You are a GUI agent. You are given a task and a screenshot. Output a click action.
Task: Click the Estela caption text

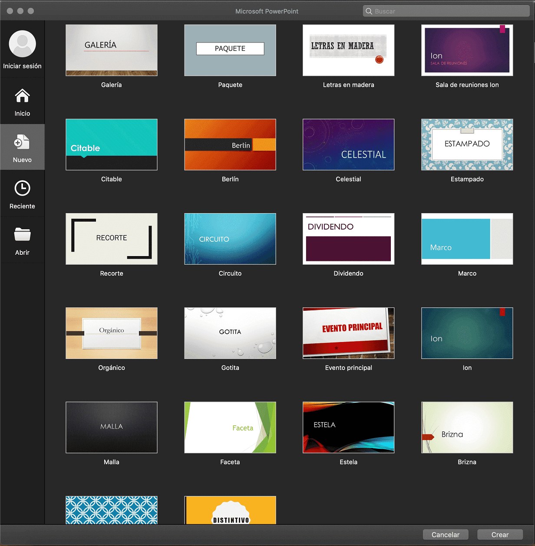coord(349,462)
